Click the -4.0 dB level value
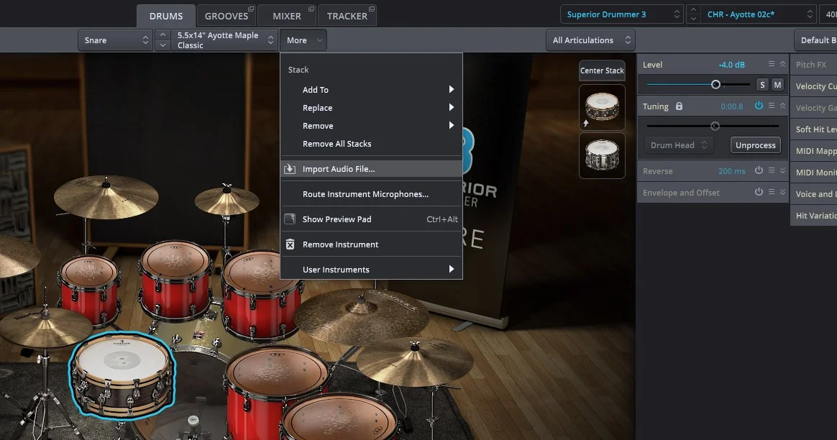 point(731,65)
